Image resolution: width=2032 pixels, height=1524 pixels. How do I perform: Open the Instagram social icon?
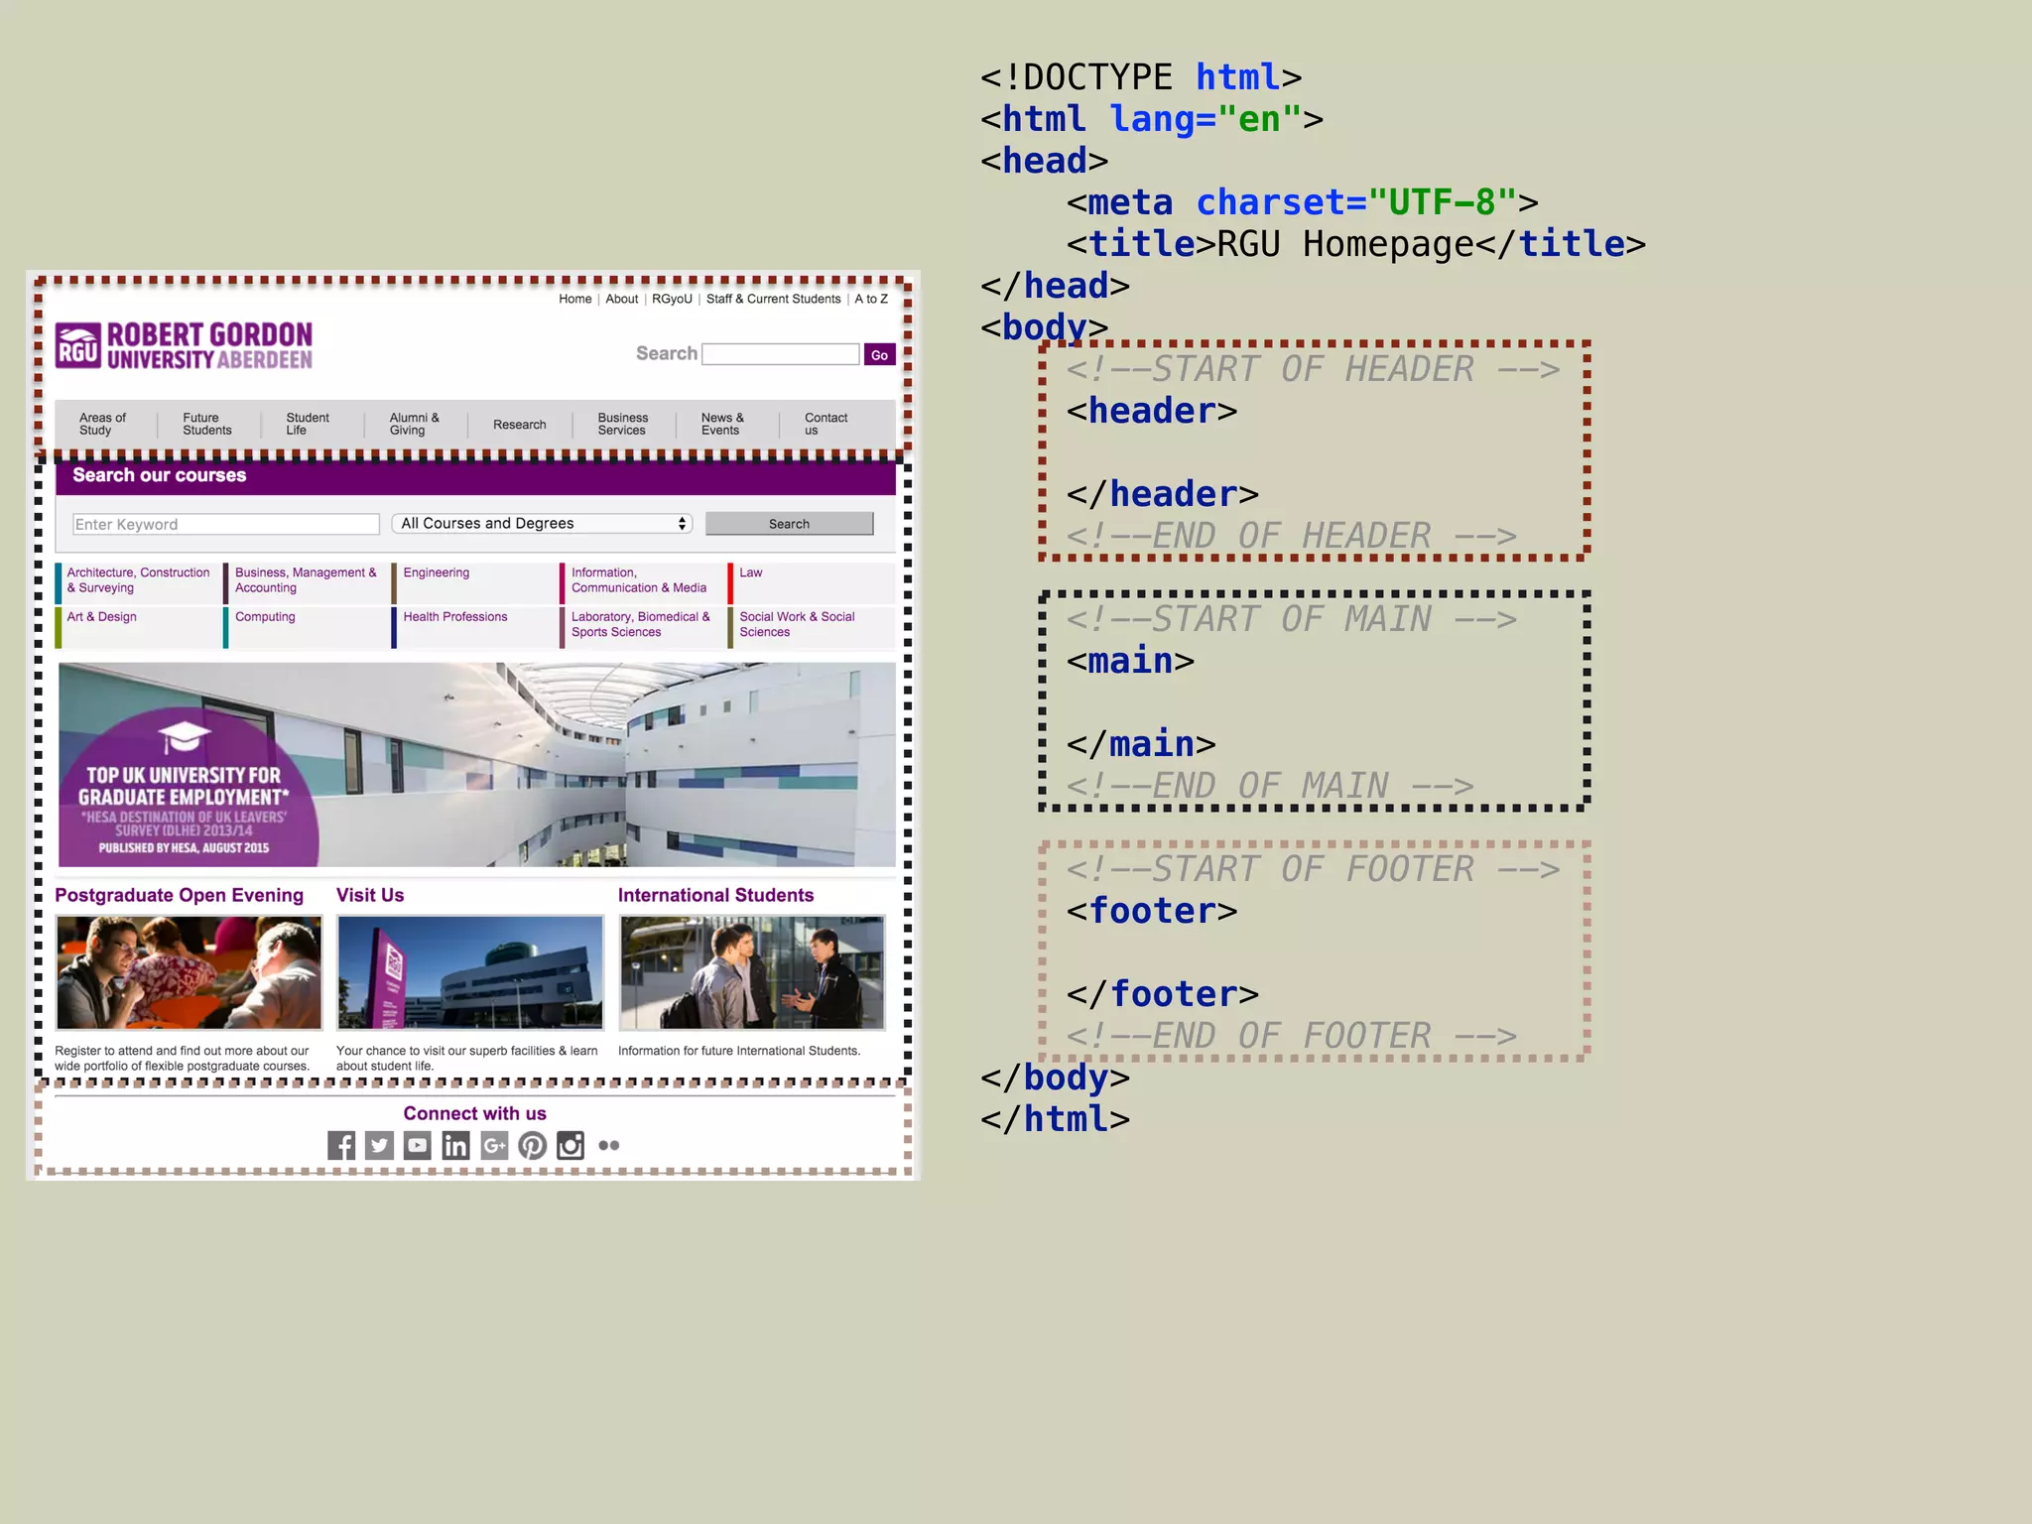571,1146
